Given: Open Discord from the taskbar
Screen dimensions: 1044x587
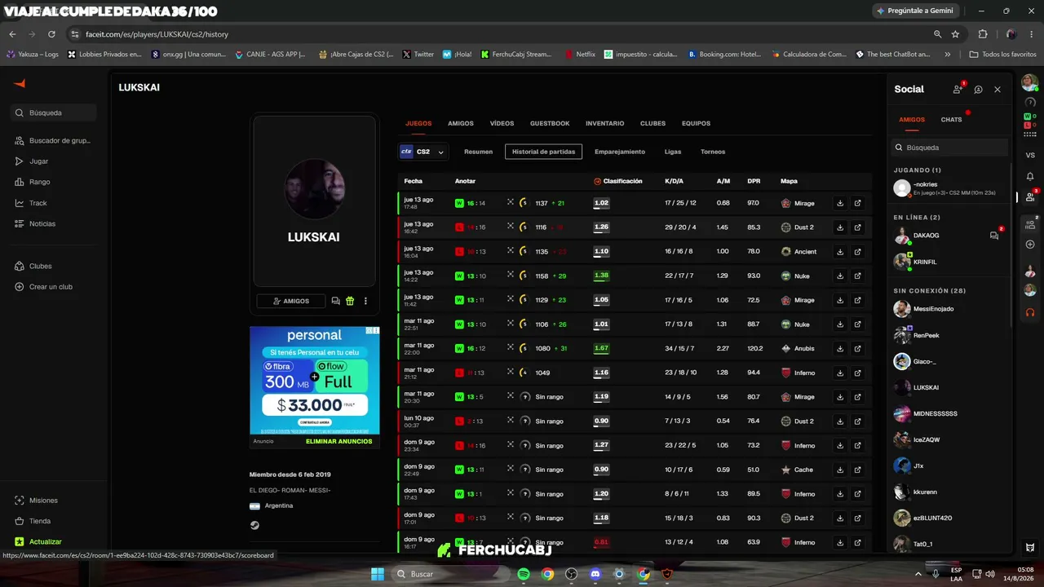Looking at the screenshot, I should tap(595, 574).
